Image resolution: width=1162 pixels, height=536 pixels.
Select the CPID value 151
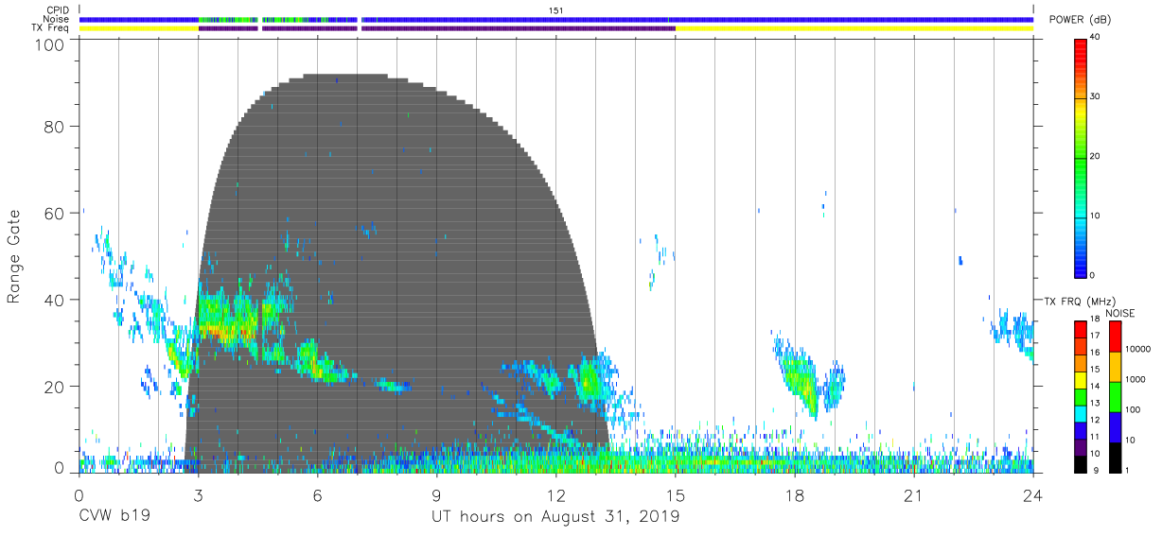pos(556,9)
